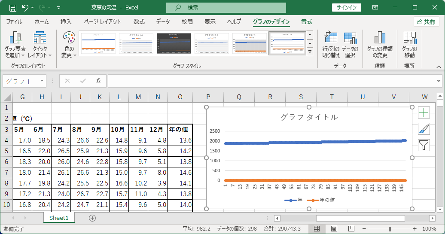Click the Select All corner triangle

point(7,97)
